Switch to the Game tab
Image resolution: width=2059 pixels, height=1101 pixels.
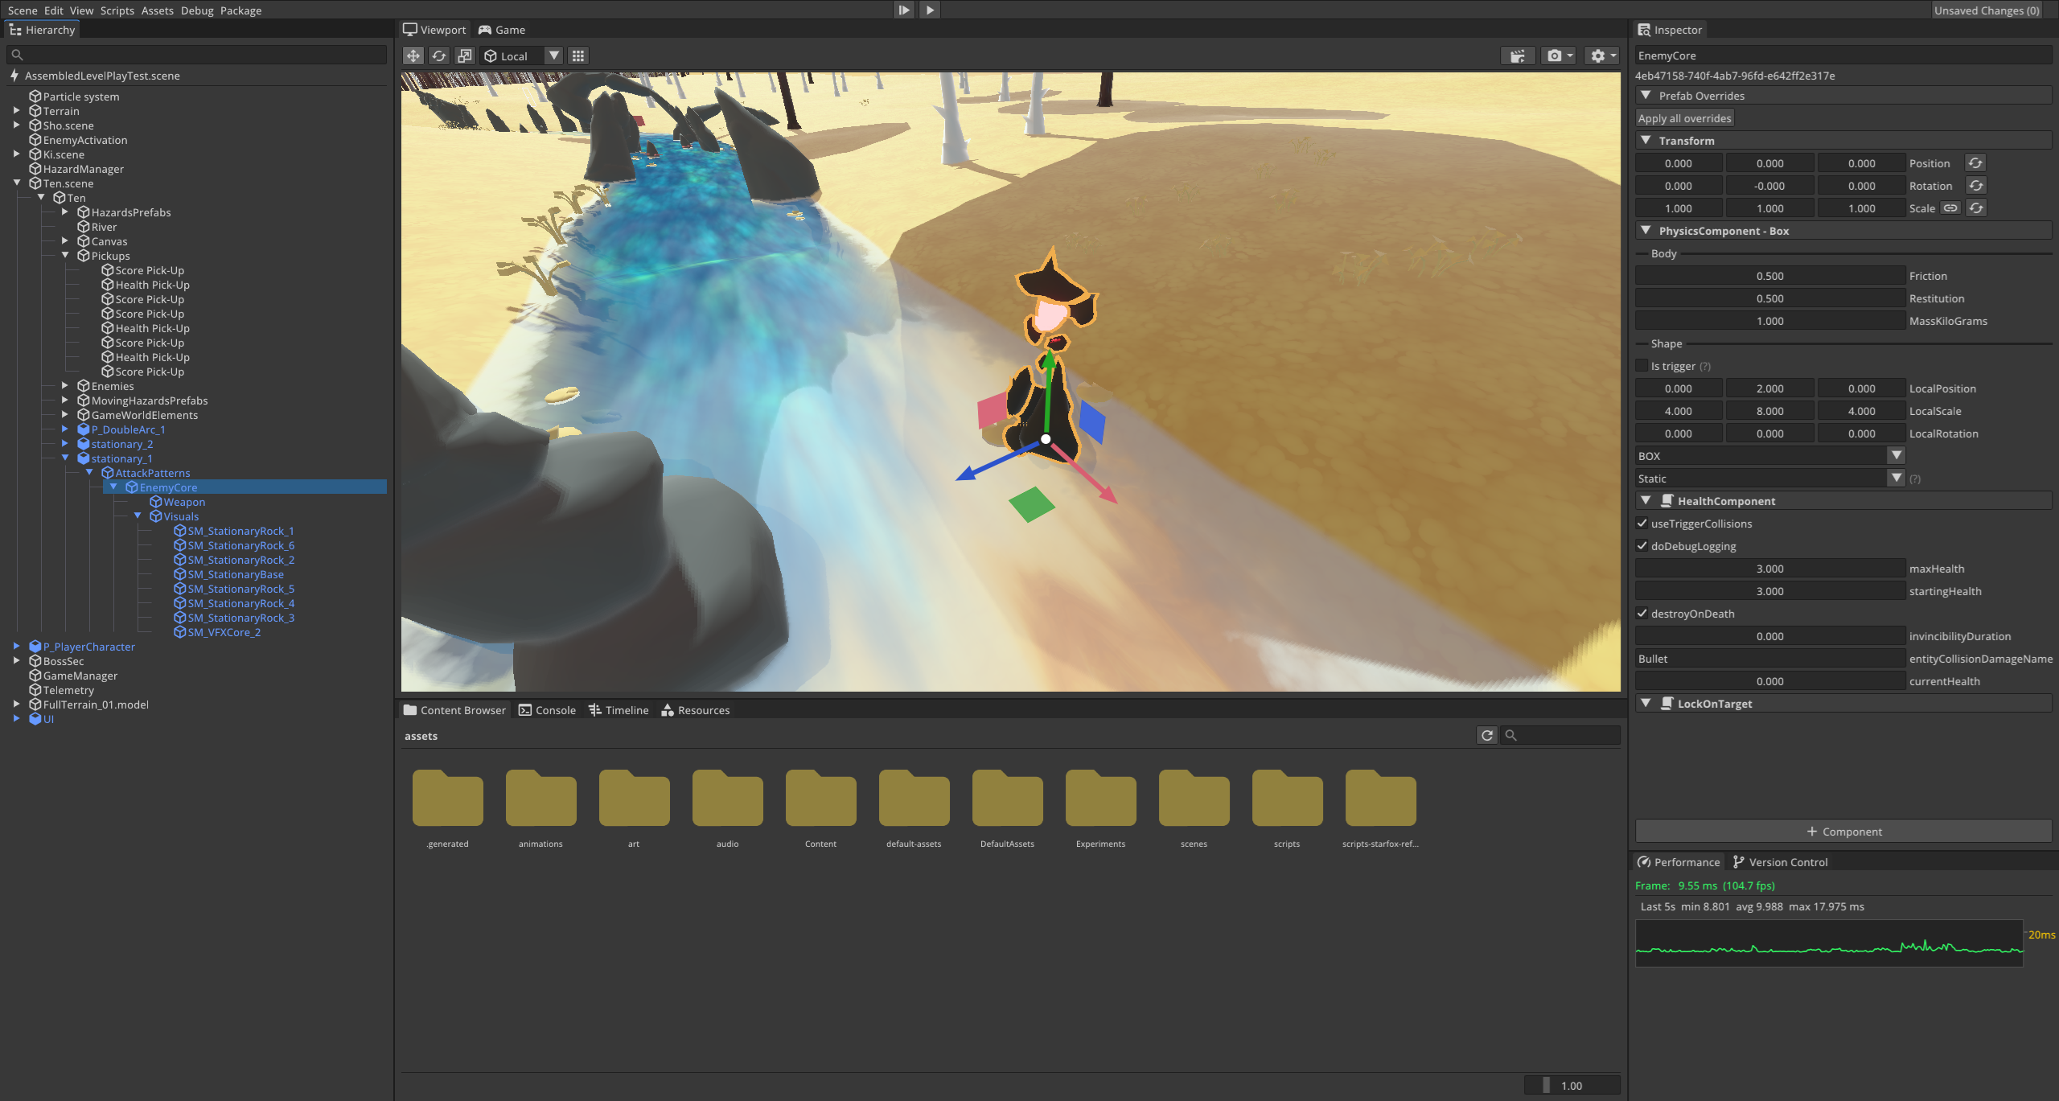pyautogui.click(x=502, y=30)
